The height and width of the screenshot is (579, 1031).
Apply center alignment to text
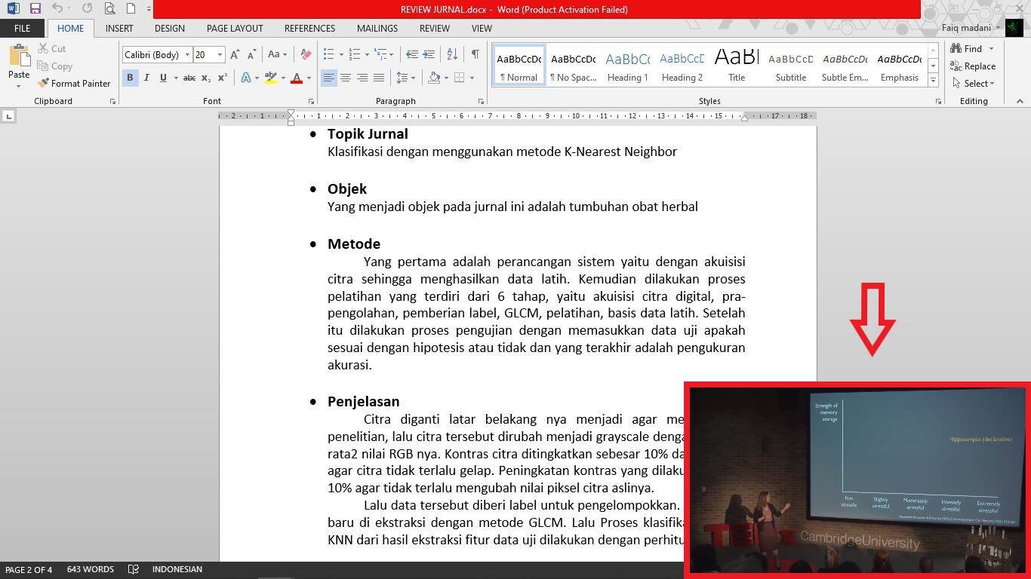346,78
